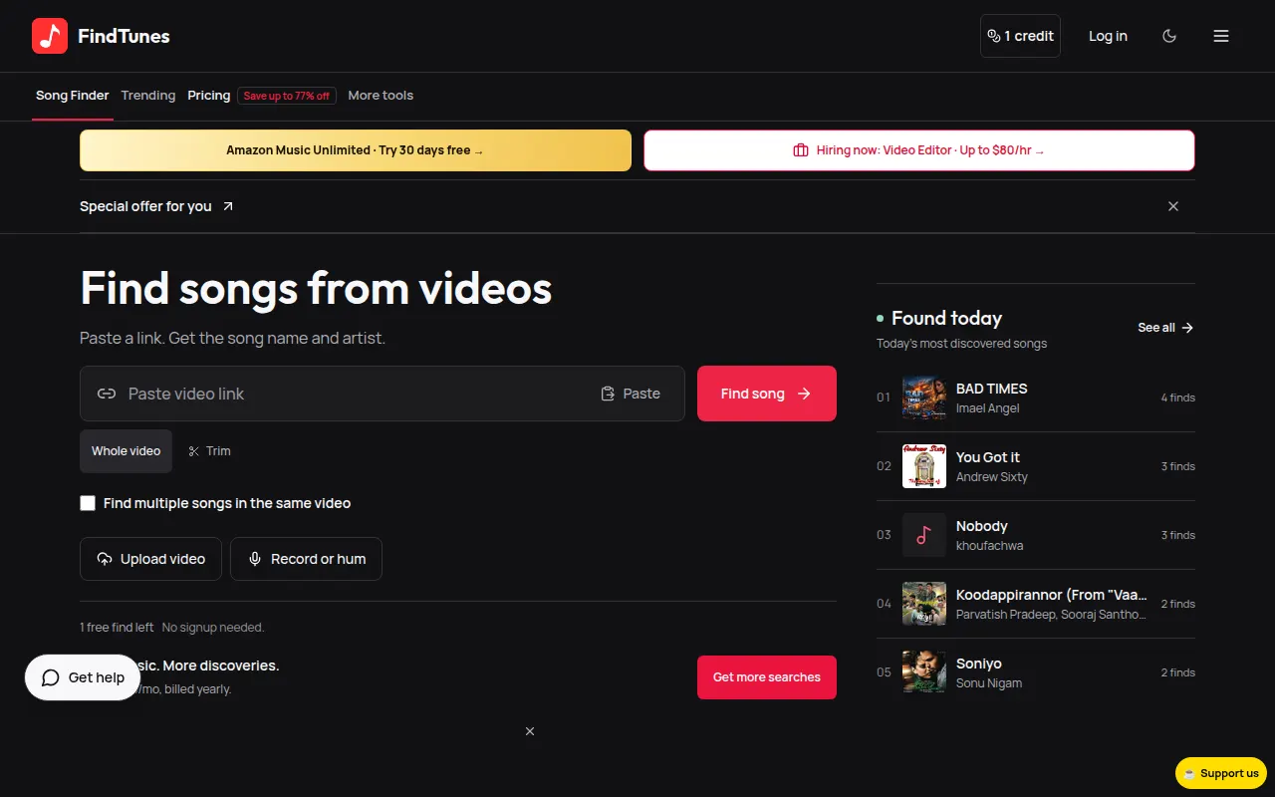Viewport: 1275px width, 797px height.
Task: Paste from clipboard with the Paste button
Action: click(631, 394)
